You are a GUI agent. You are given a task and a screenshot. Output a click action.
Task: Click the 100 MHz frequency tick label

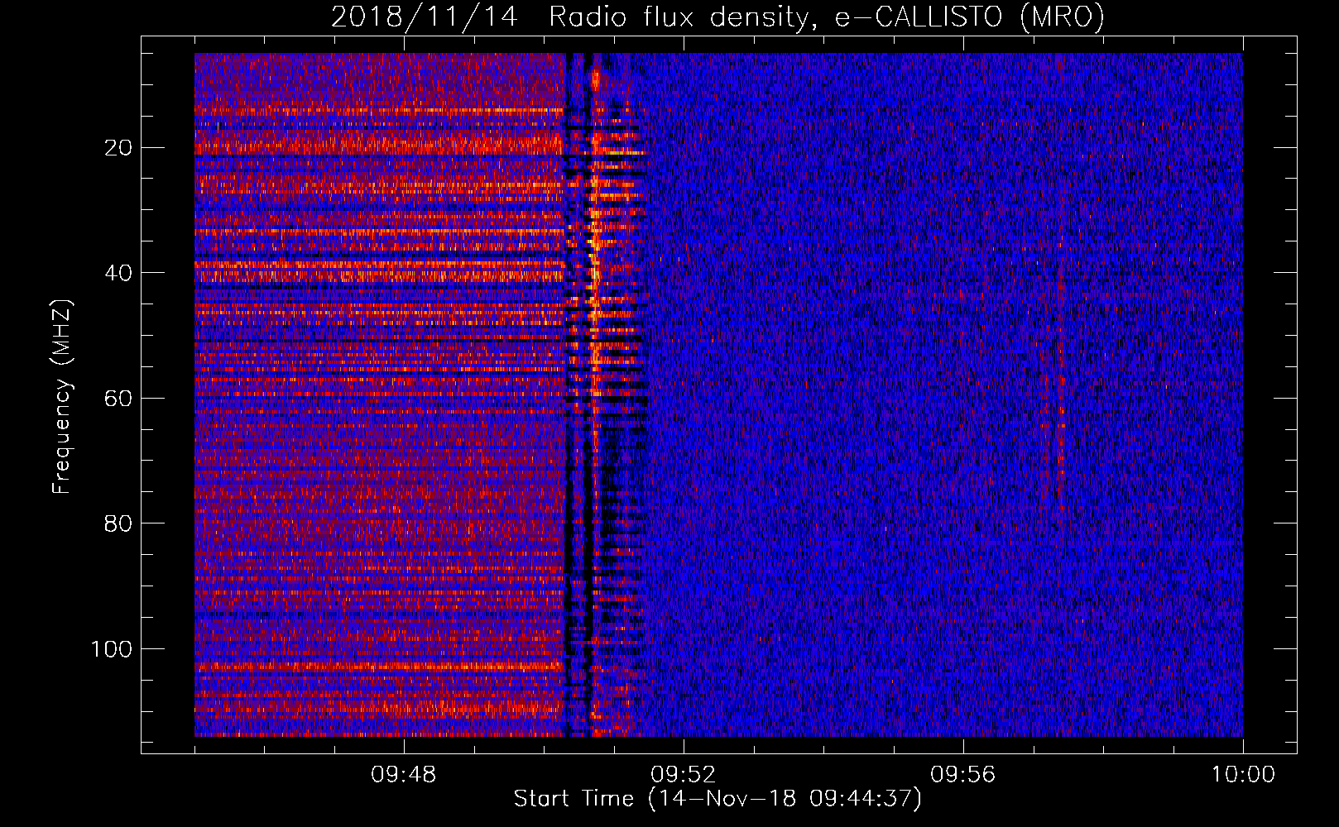112,649
